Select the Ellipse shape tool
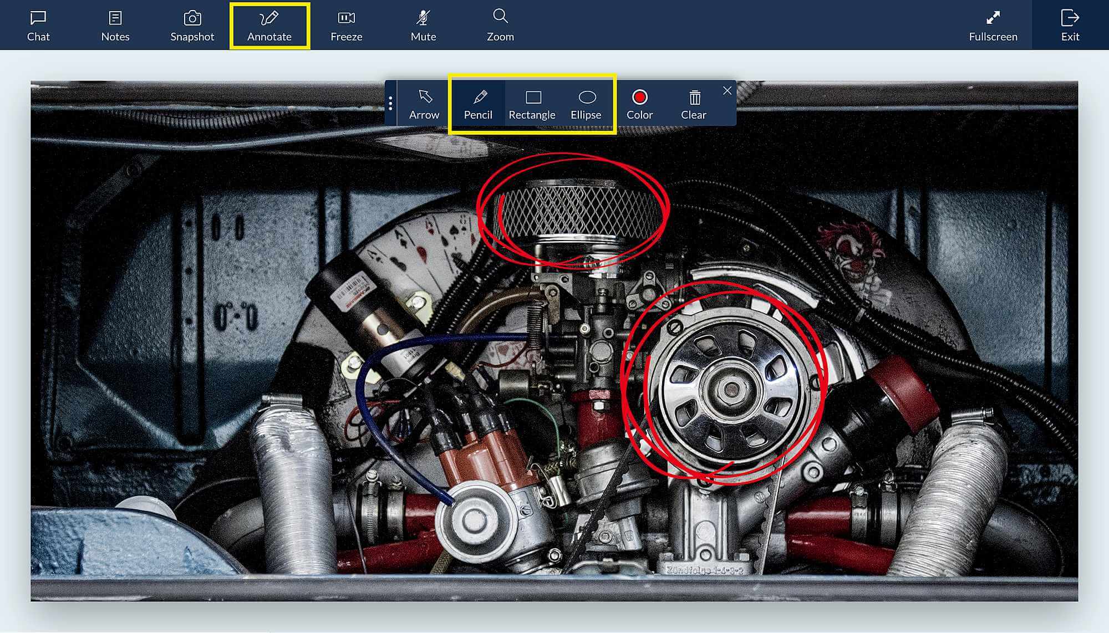Viewport: 1109px width, 633px height. click(x=586, y=104)
